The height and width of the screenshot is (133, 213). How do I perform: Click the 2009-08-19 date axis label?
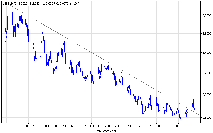click(x=157, y=126)
